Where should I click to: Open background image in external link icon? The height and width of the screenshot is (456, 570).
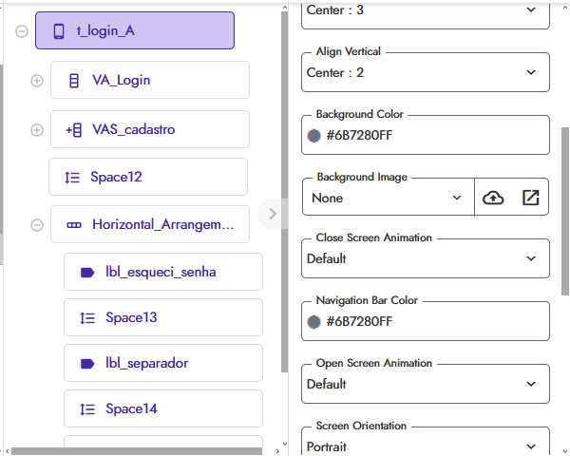point(530,198)
